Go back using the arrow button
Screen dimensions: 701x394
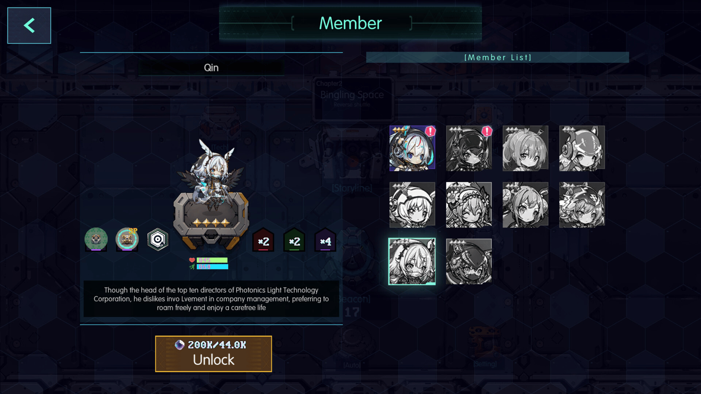29,26
